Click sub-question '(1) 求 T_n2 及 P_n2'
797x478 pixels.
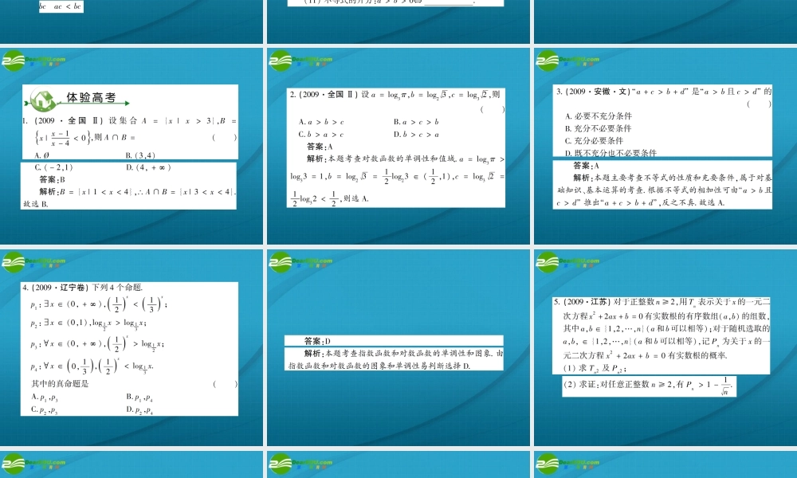pos(595,368)
